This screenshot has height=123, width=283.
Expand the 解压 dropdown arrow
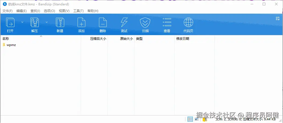click(47, 22)
